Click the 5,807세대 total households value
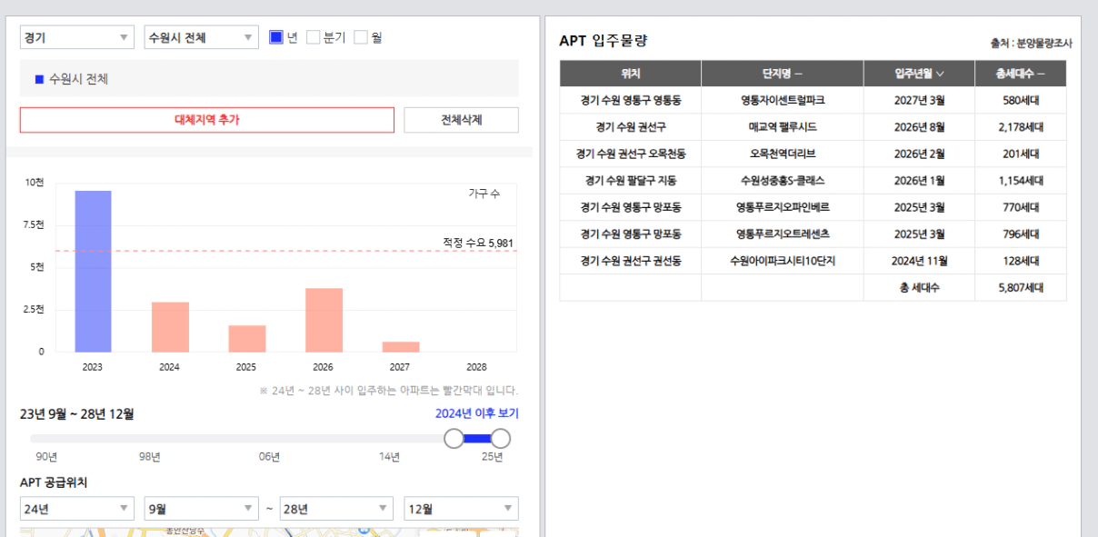Viewport: 1098px width, 537px height. (x=1020, y=288)
